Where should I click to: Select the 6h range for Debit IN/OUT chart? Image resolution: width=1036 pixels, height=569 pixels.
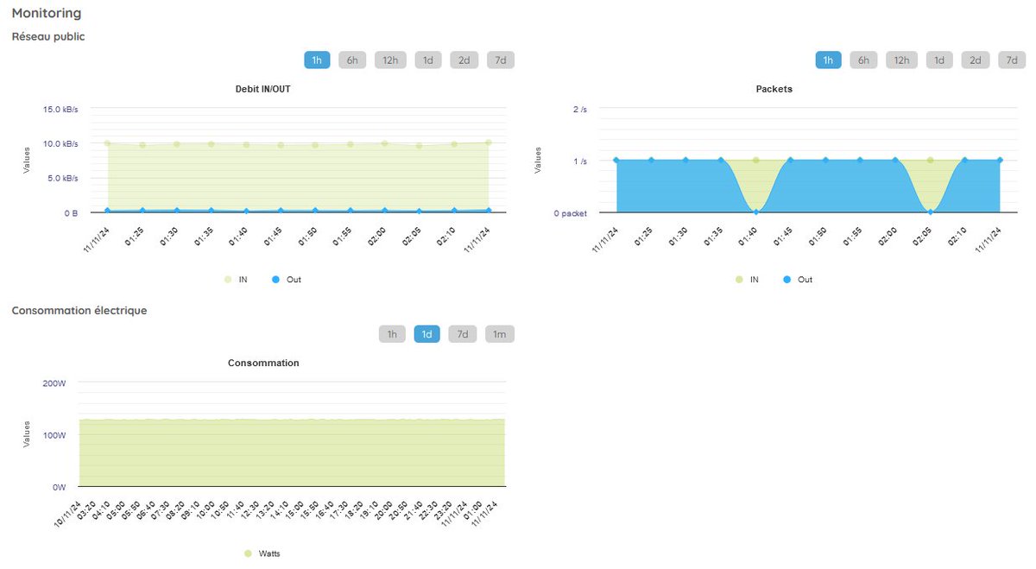point(352,60)
